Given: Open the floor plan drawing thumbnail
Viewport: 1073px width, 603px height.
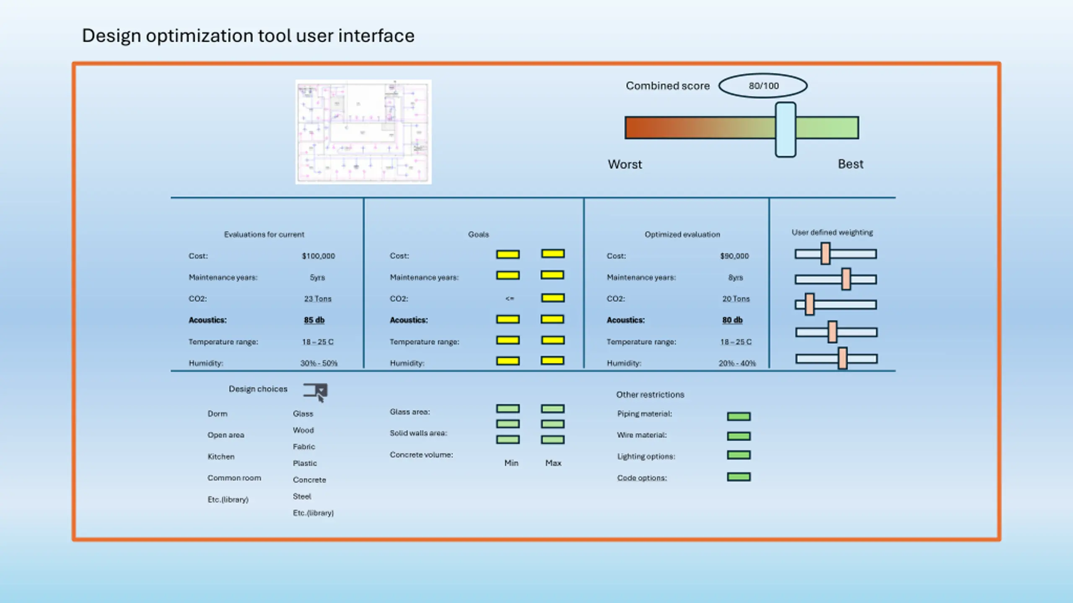Looking at the screenshot, I should point(363,132).
